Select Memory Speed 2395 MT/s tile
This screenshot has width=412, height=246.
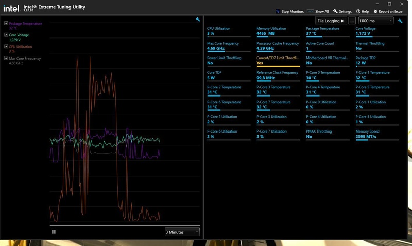377,135
